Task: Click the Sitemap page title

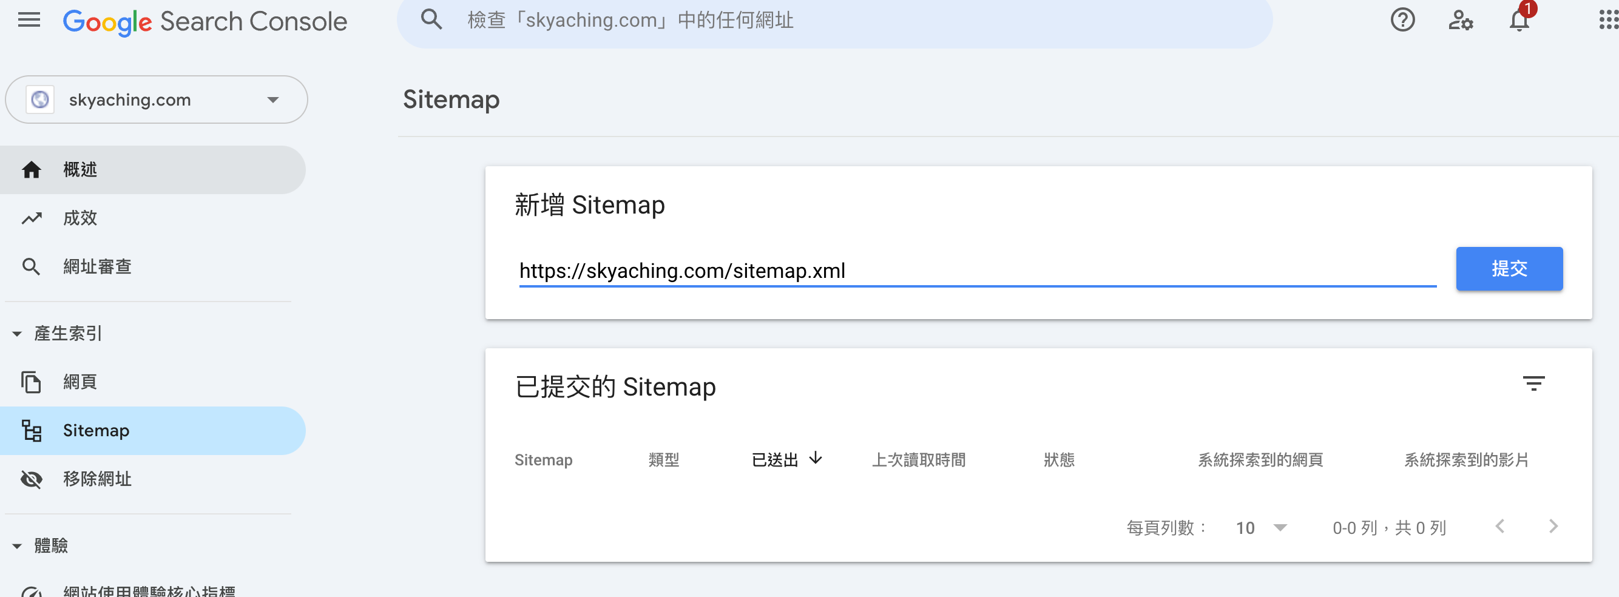Action: 451,100
